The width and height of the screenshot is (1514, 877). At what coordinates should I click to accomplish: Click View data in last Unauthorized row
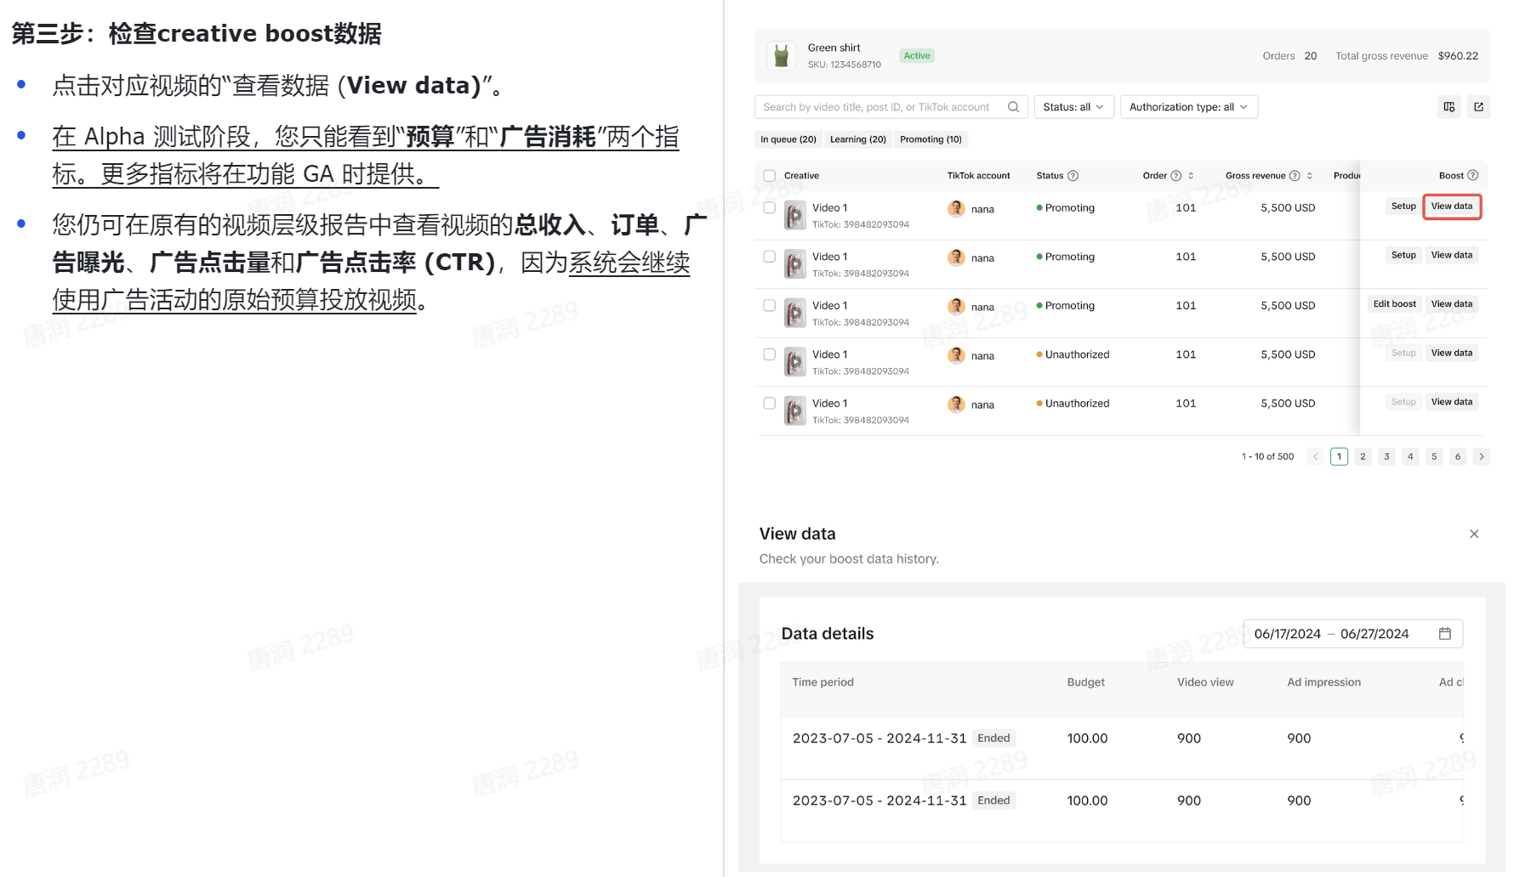pos(1451,402)
